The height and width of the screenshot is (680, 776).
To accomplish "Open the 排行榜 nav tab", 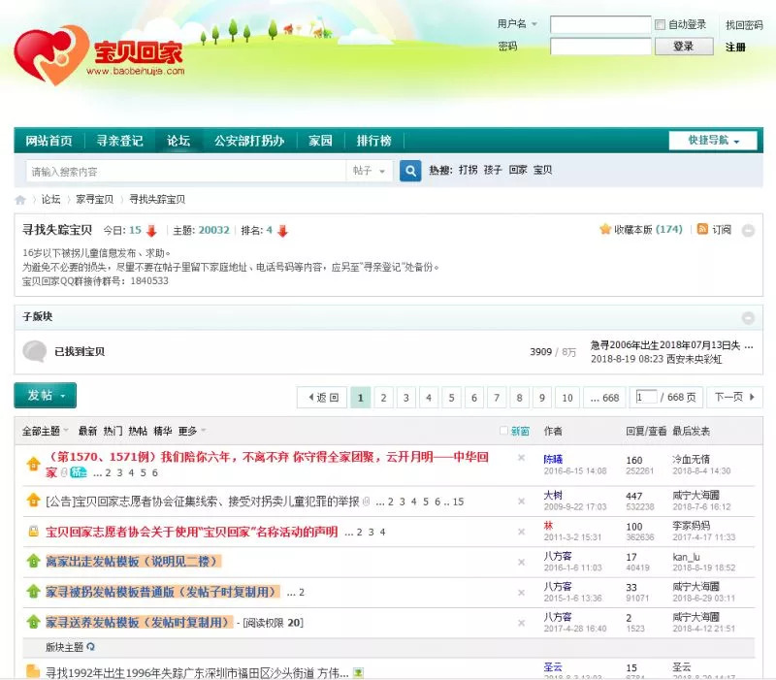I will pyautogui.click(x=374, y=141).
